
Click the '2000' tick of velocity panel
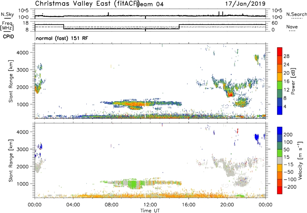click(x=23, y=166)
